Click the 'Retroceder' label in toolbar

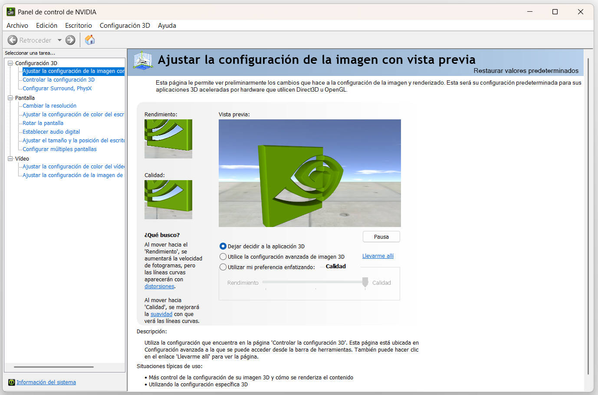click(x=35, y=40)
